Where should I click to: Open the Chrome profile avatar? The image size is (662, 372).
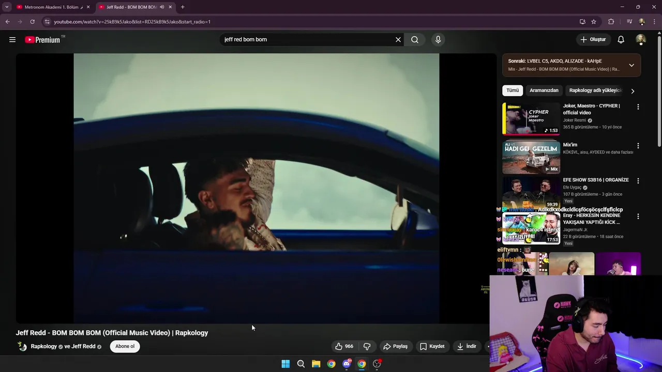(x=642, y=22)
